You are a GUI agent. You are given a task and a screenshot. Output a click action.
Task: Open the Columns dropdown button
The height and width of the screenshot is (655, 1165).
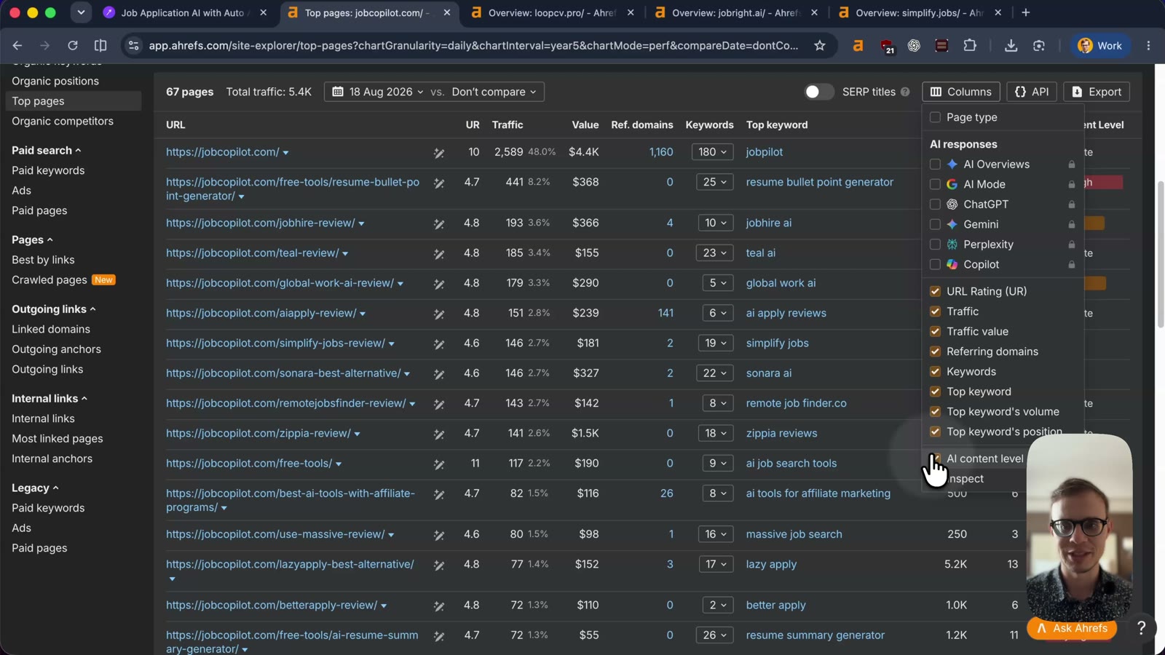click(961, 92)
